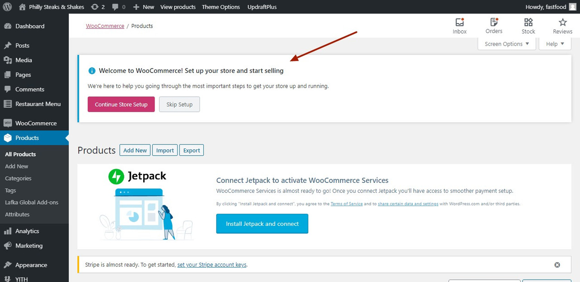Click the Analytics bar chart icon
The image size is (580, 282).
(8, 231)
